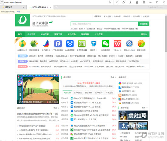167x141 pixels.
Task: Open the QQ音乐2016 app icon
Action: tap(22, 44)
